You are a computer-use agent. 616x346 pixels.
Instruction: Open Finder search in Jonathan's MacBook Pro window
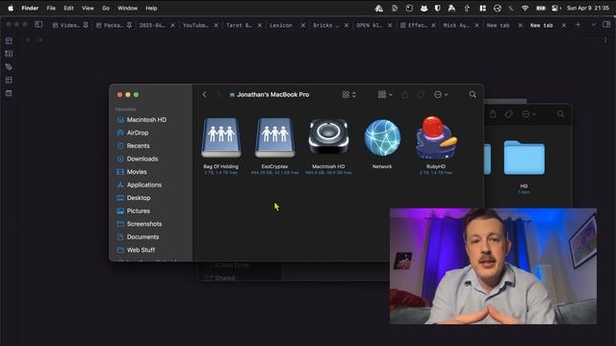[x=473, y=94]
